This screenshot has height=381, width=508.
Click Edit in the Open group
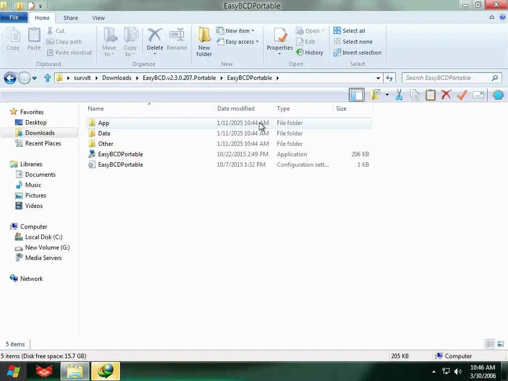306,42
